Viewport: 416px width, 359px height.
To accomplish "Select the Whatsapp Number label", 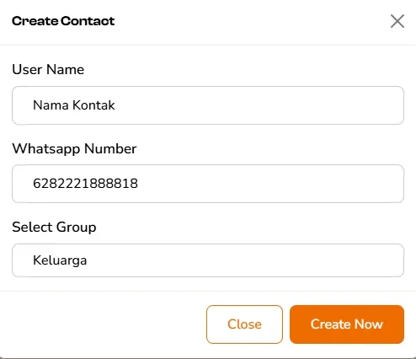I will 74,149.
